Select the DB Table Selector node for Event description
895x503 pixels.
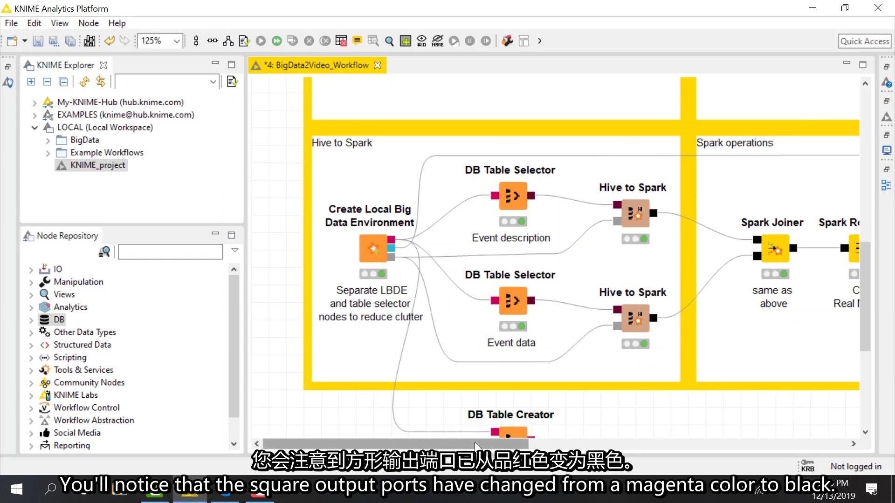pyautogui.click(x=513, y=196)
